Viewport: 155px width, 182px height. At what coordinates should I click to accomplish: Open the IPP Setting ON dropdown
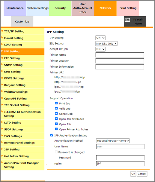point(100,38)
